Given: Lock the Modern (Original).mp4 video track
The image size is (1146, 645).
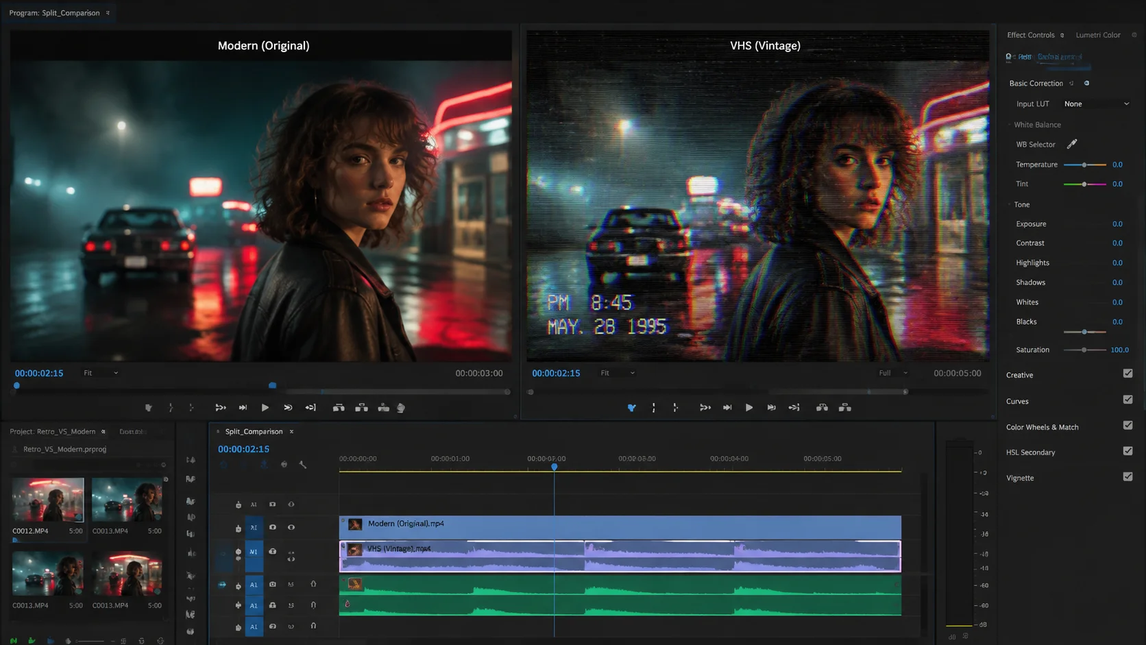Looking at the screenshot, I should (x=239, y=528).
